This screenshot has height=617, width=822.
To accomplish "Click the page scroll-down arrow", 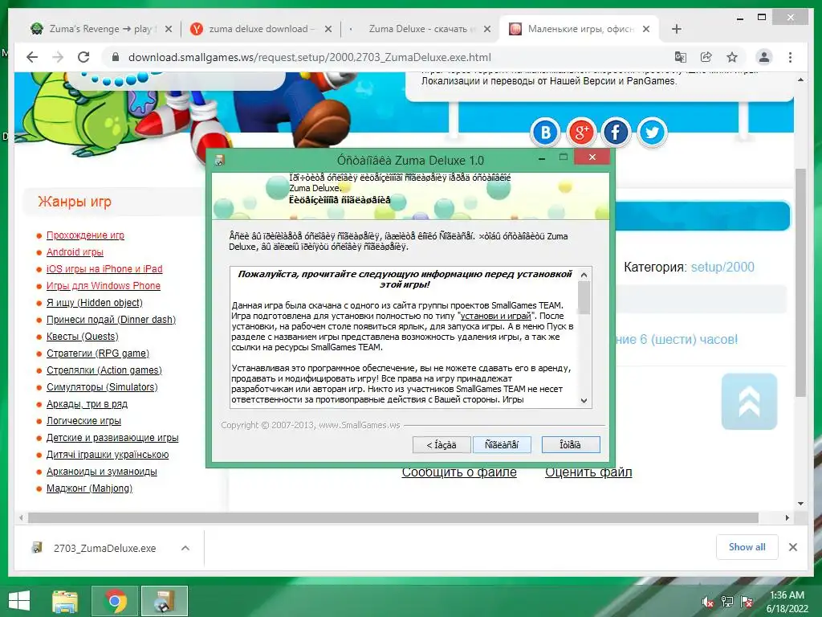I will pyautogui.click(x=800, y=503).
